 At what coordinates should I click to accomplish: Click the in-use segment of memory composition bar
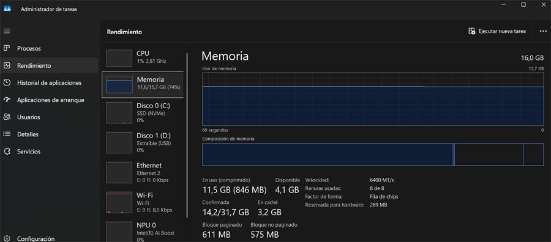click(328, 155)
